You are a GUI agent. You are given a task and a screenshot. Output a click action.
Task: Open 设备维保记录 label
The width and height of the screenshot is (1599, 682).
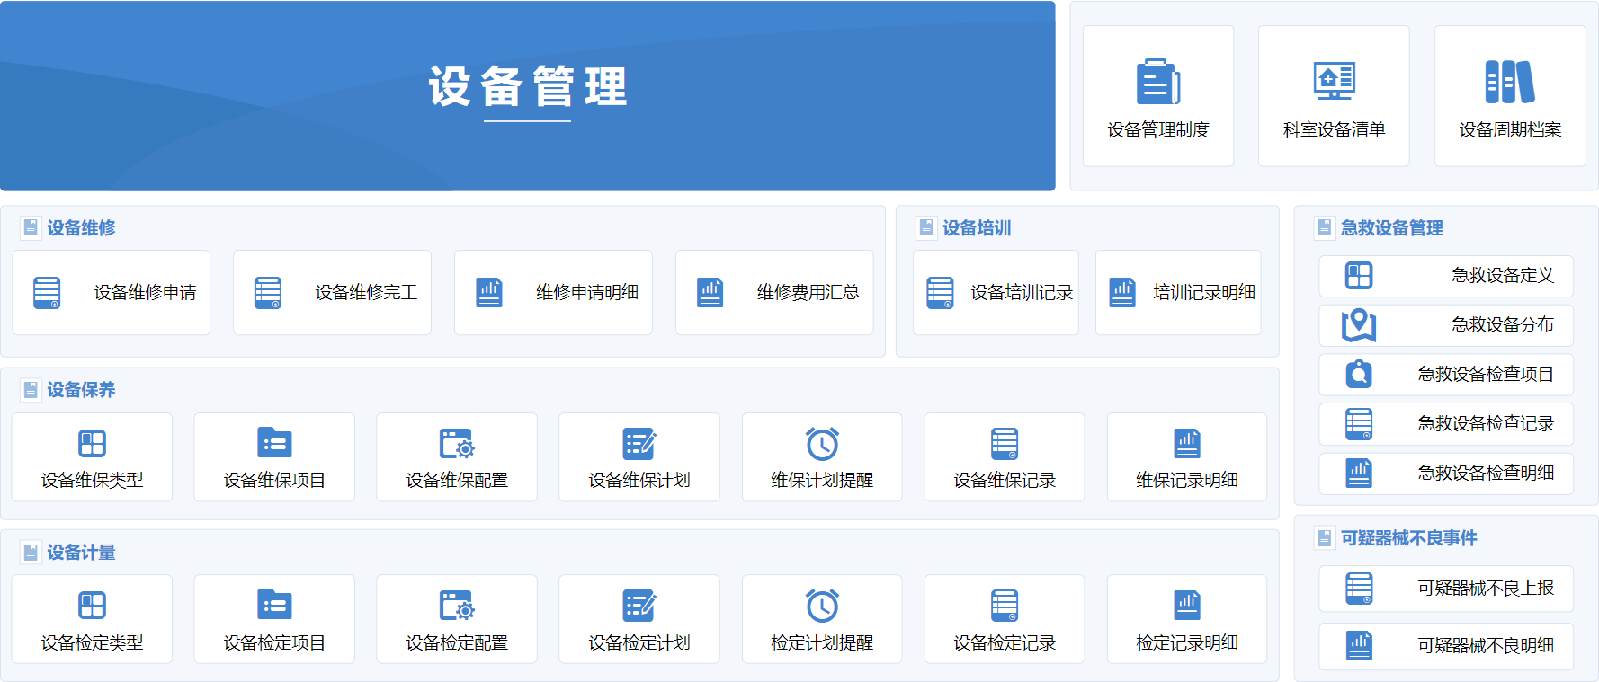point(1005,481)
